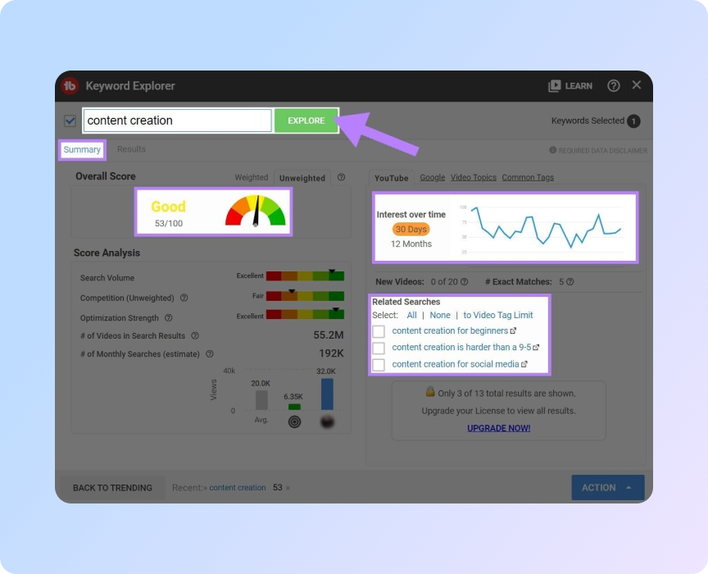Open the Learn video icon

[x=555, y=86]
